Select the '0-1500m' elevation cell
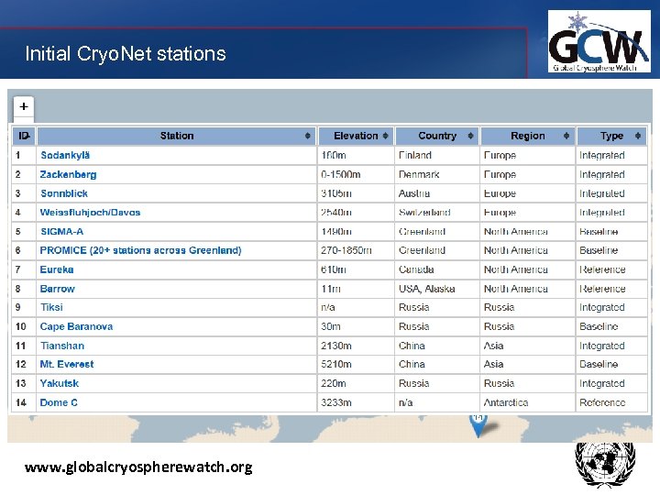The image size is (660, 495). 356,174
